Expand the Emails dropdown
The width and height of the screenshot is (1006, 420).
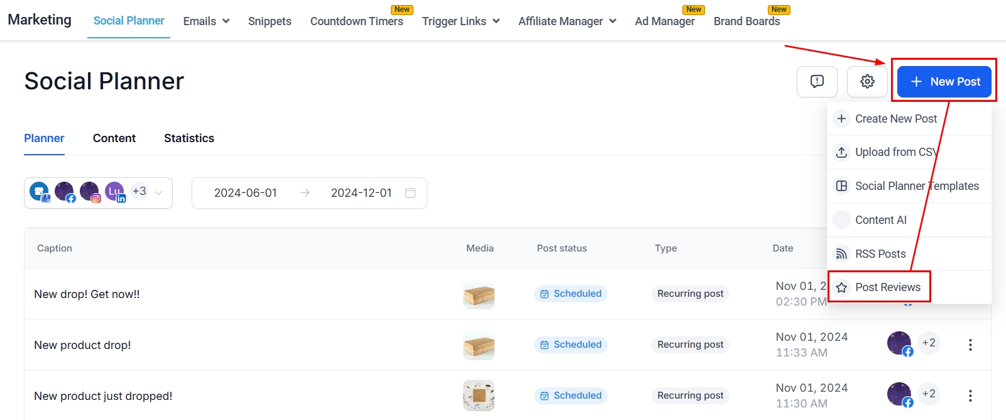point(206,21)
